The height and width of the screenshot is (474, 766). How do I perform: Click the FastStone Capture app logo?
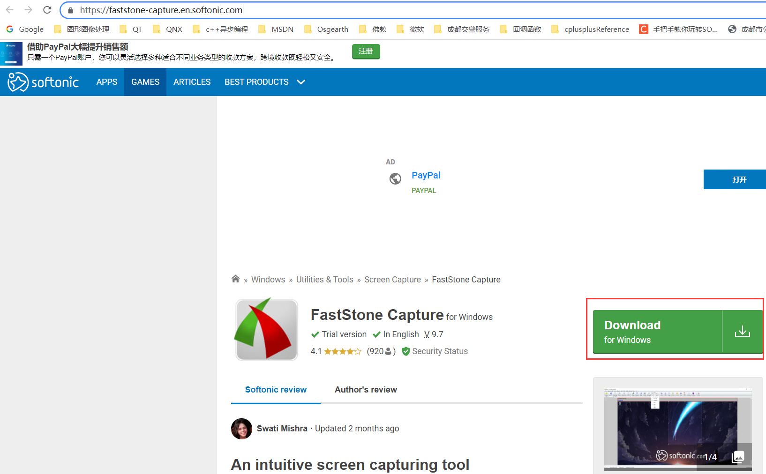click(266, 329)
